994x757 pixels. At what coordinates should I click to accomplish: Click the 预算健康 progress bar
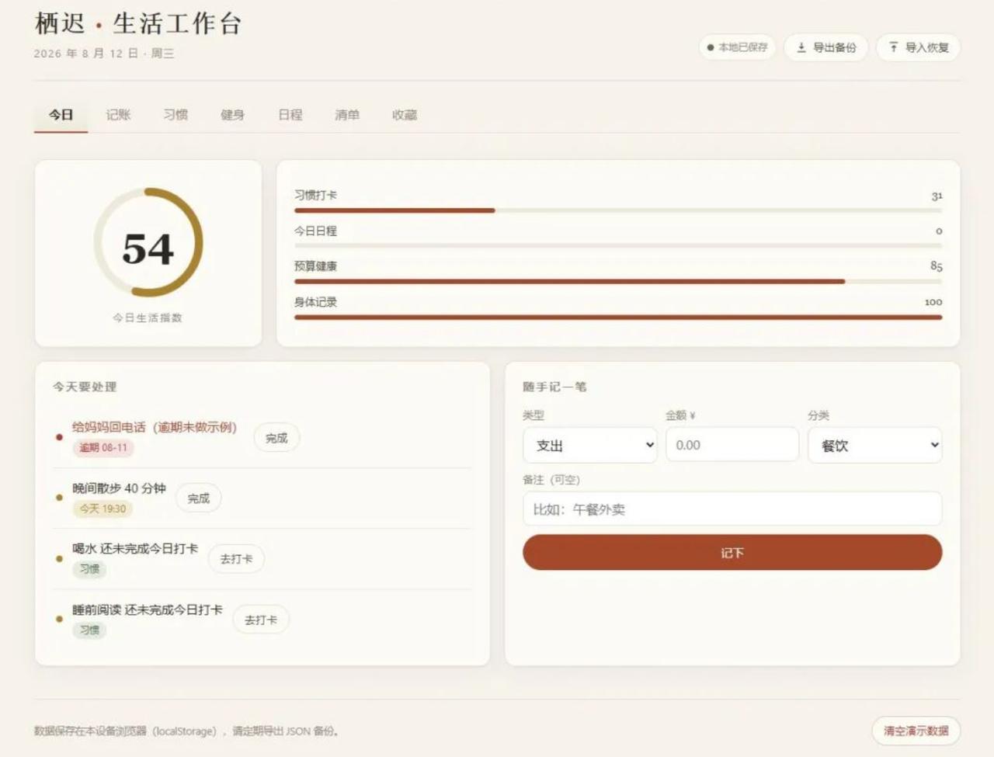coord(618,281)
